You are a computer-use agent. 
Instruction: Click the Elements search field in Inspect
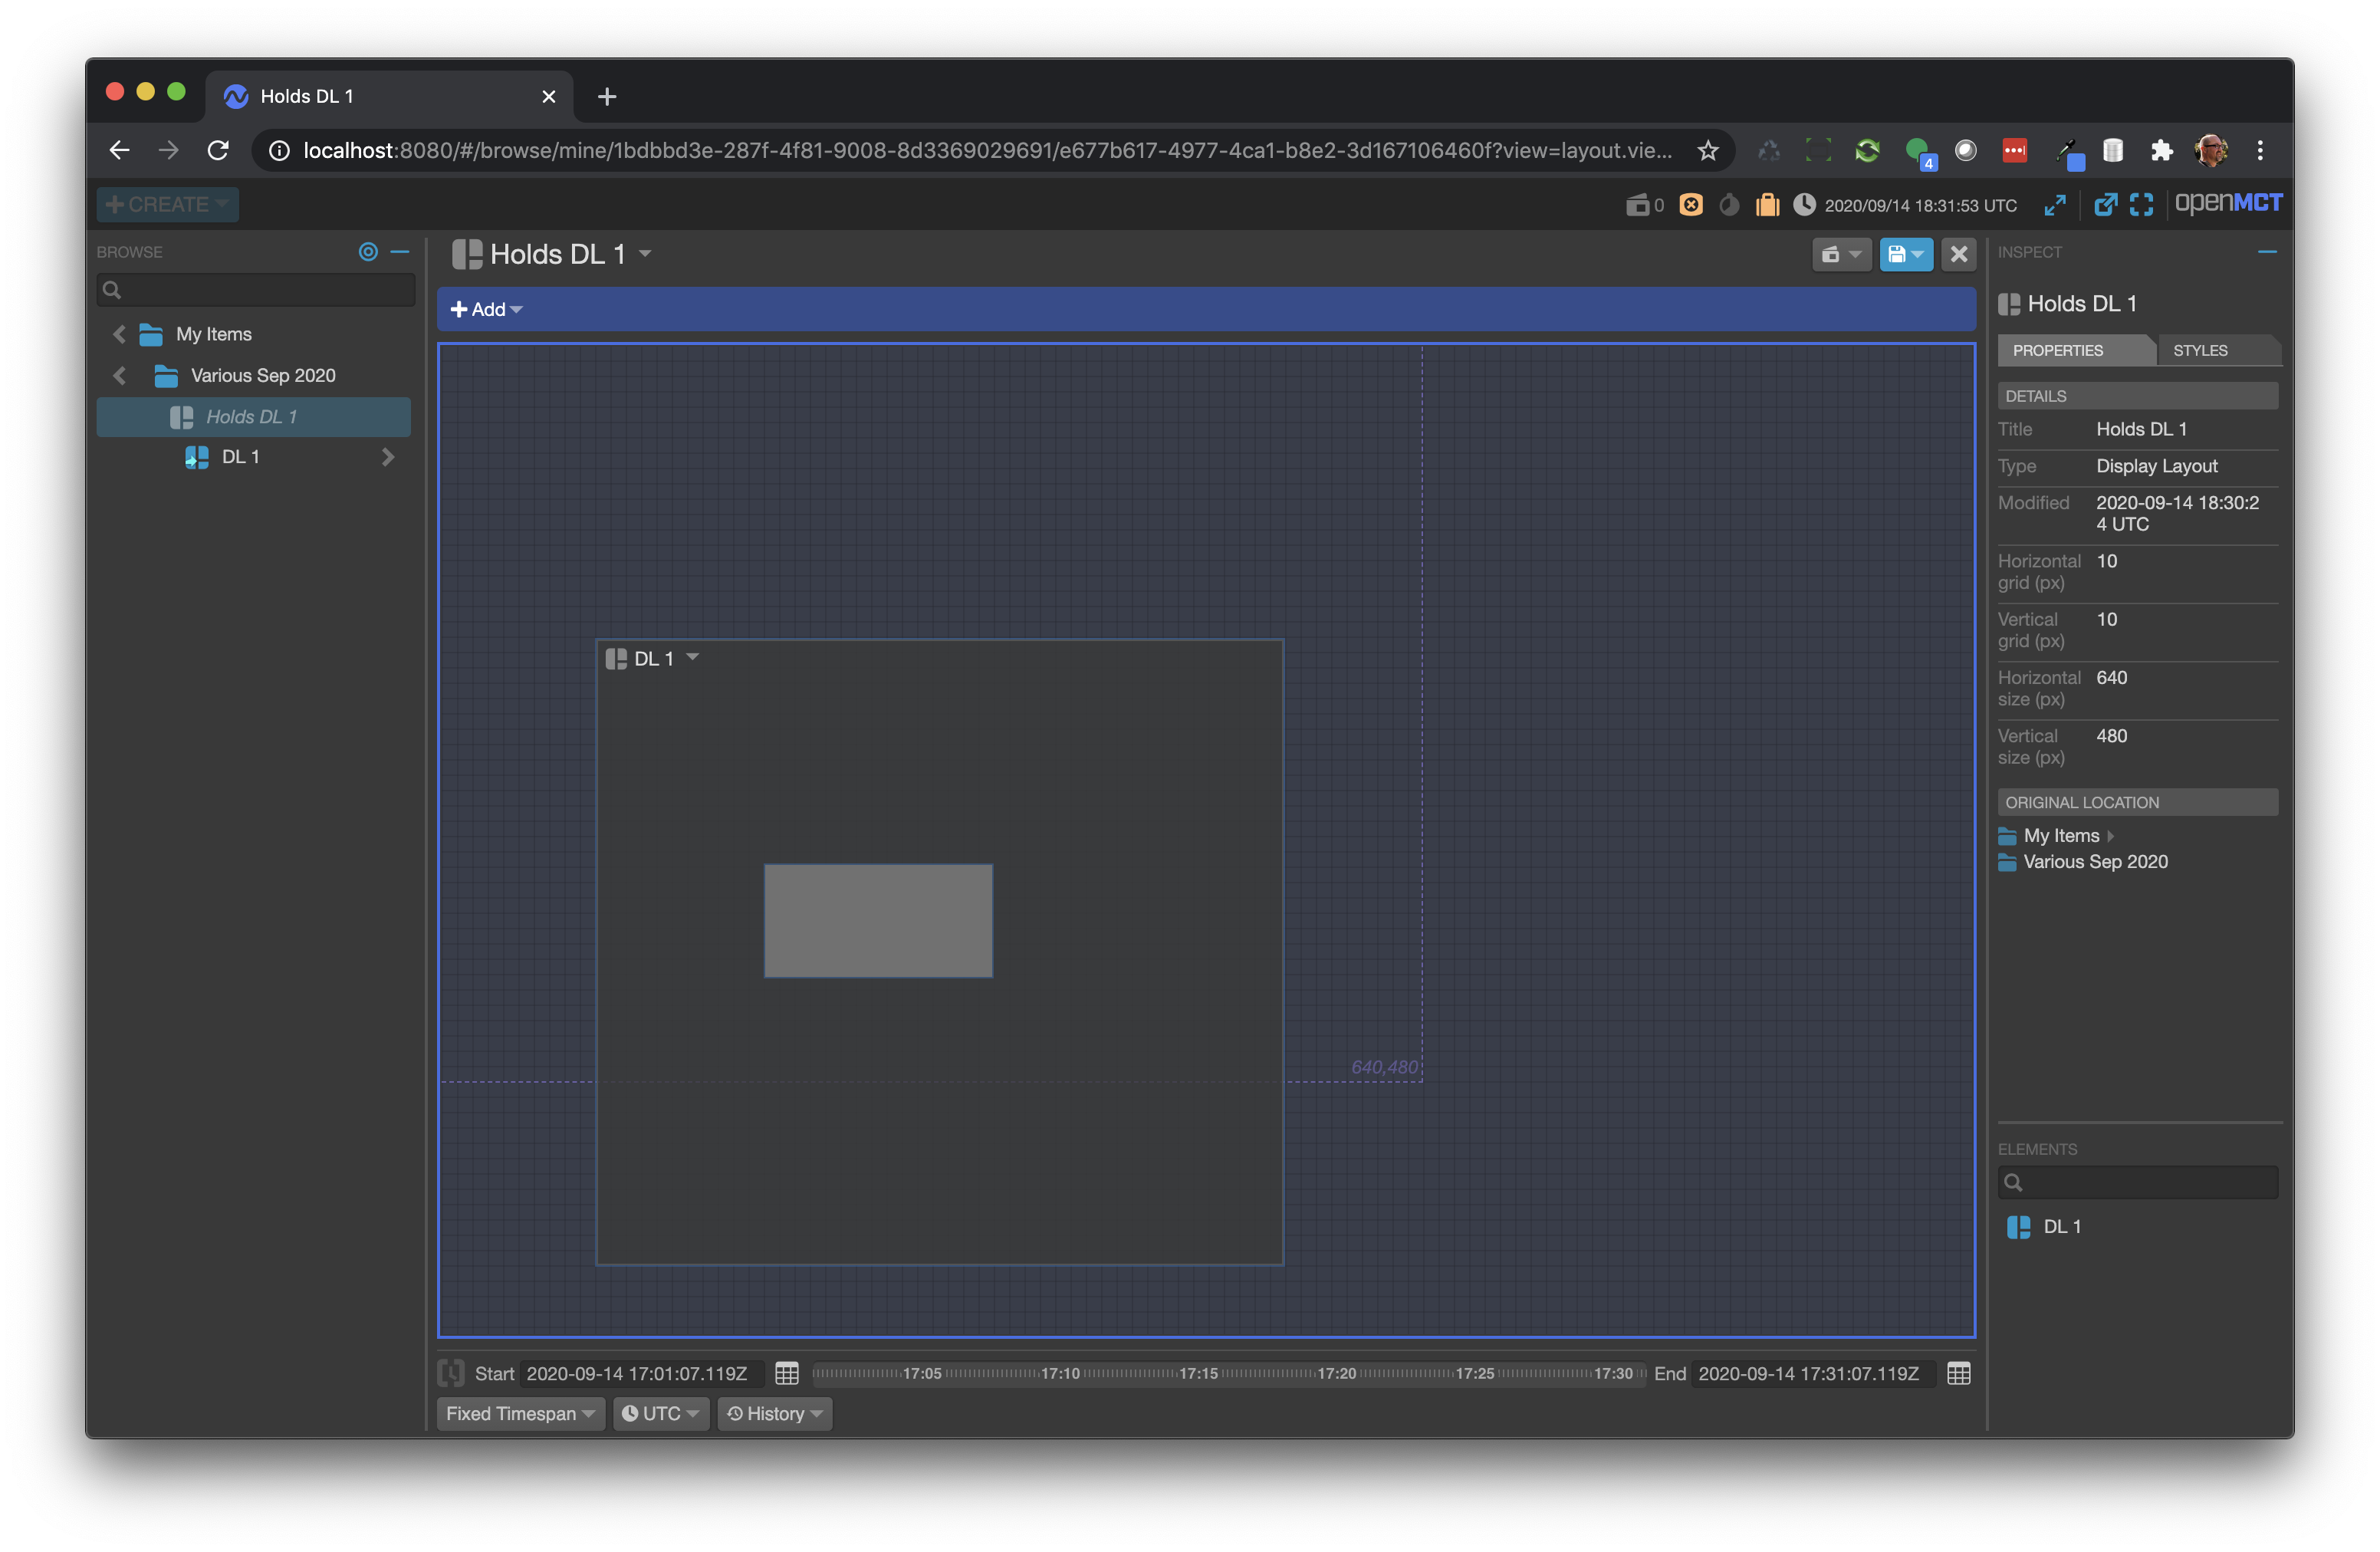click(2138, 1182)
